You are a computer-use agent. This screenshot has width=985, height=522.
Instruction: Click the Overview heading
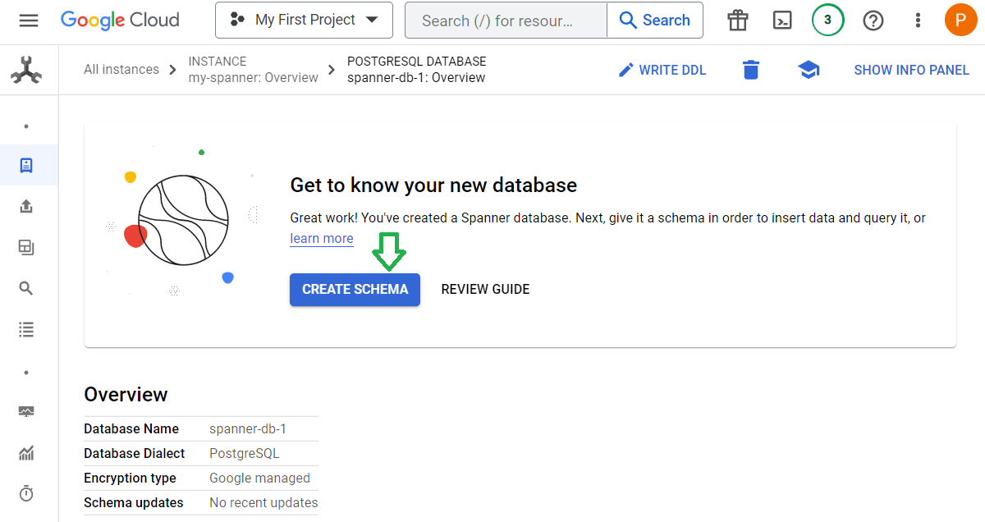click(126, 395)
